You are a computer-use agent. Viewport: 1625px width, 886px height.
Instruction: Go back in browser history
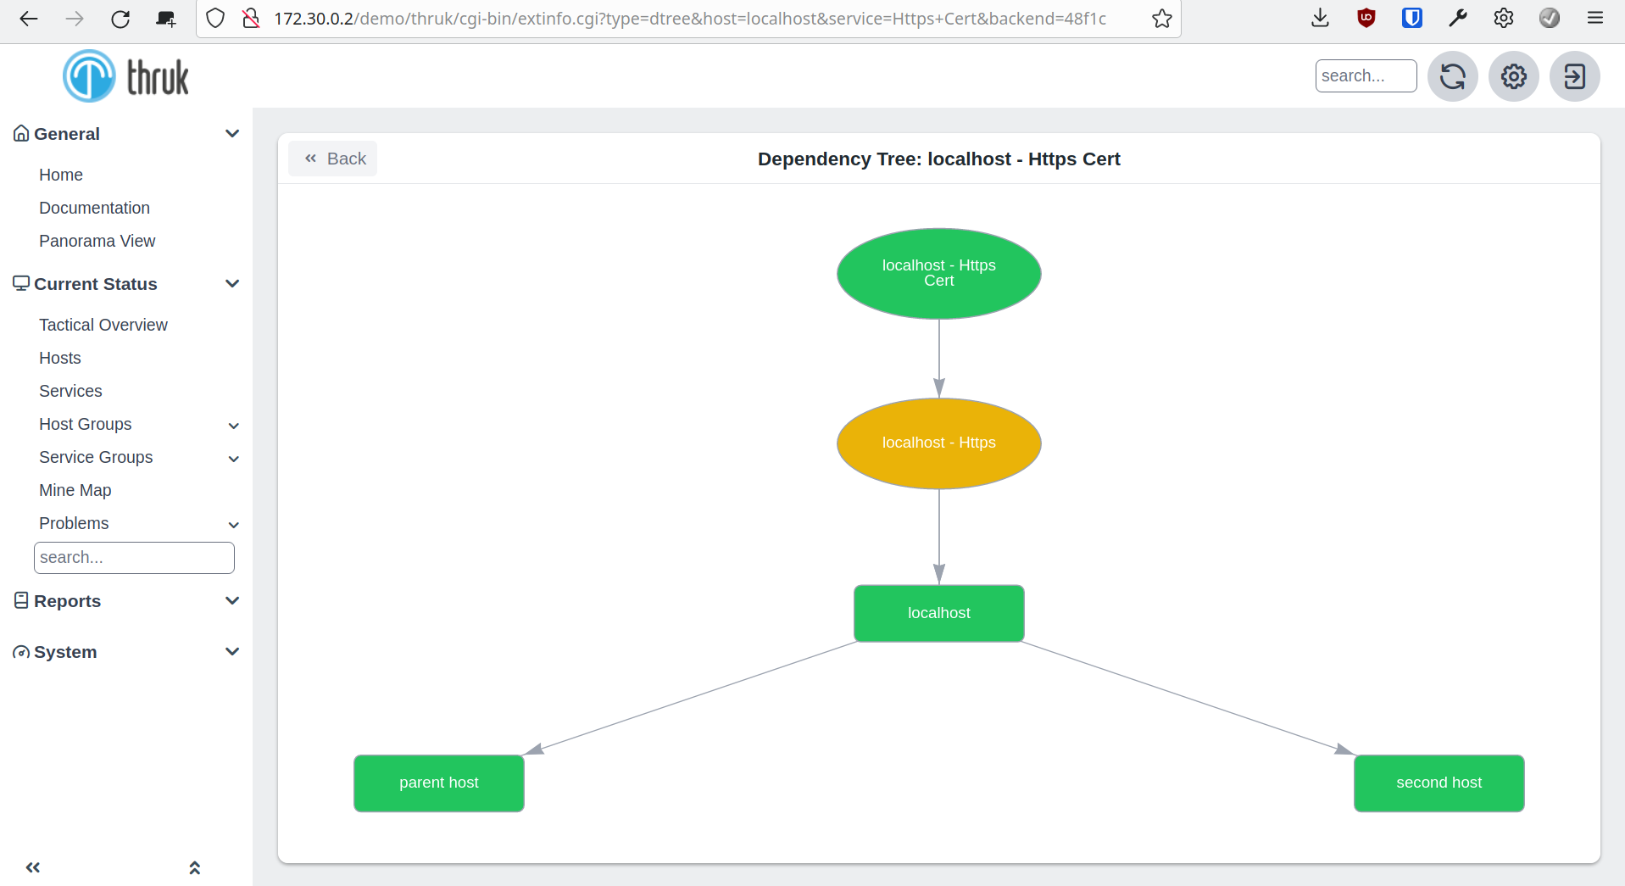tap(29, 19)
